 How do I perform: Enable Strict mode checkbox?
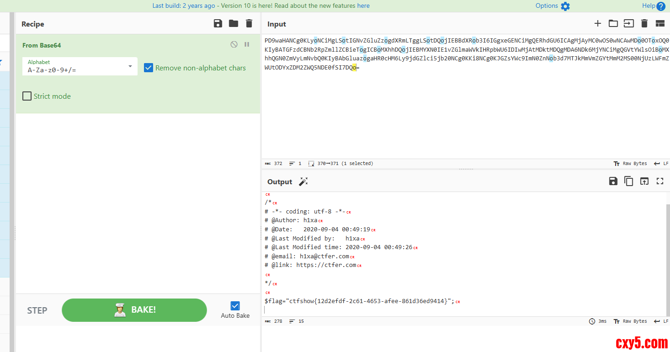tap(27, 96)
